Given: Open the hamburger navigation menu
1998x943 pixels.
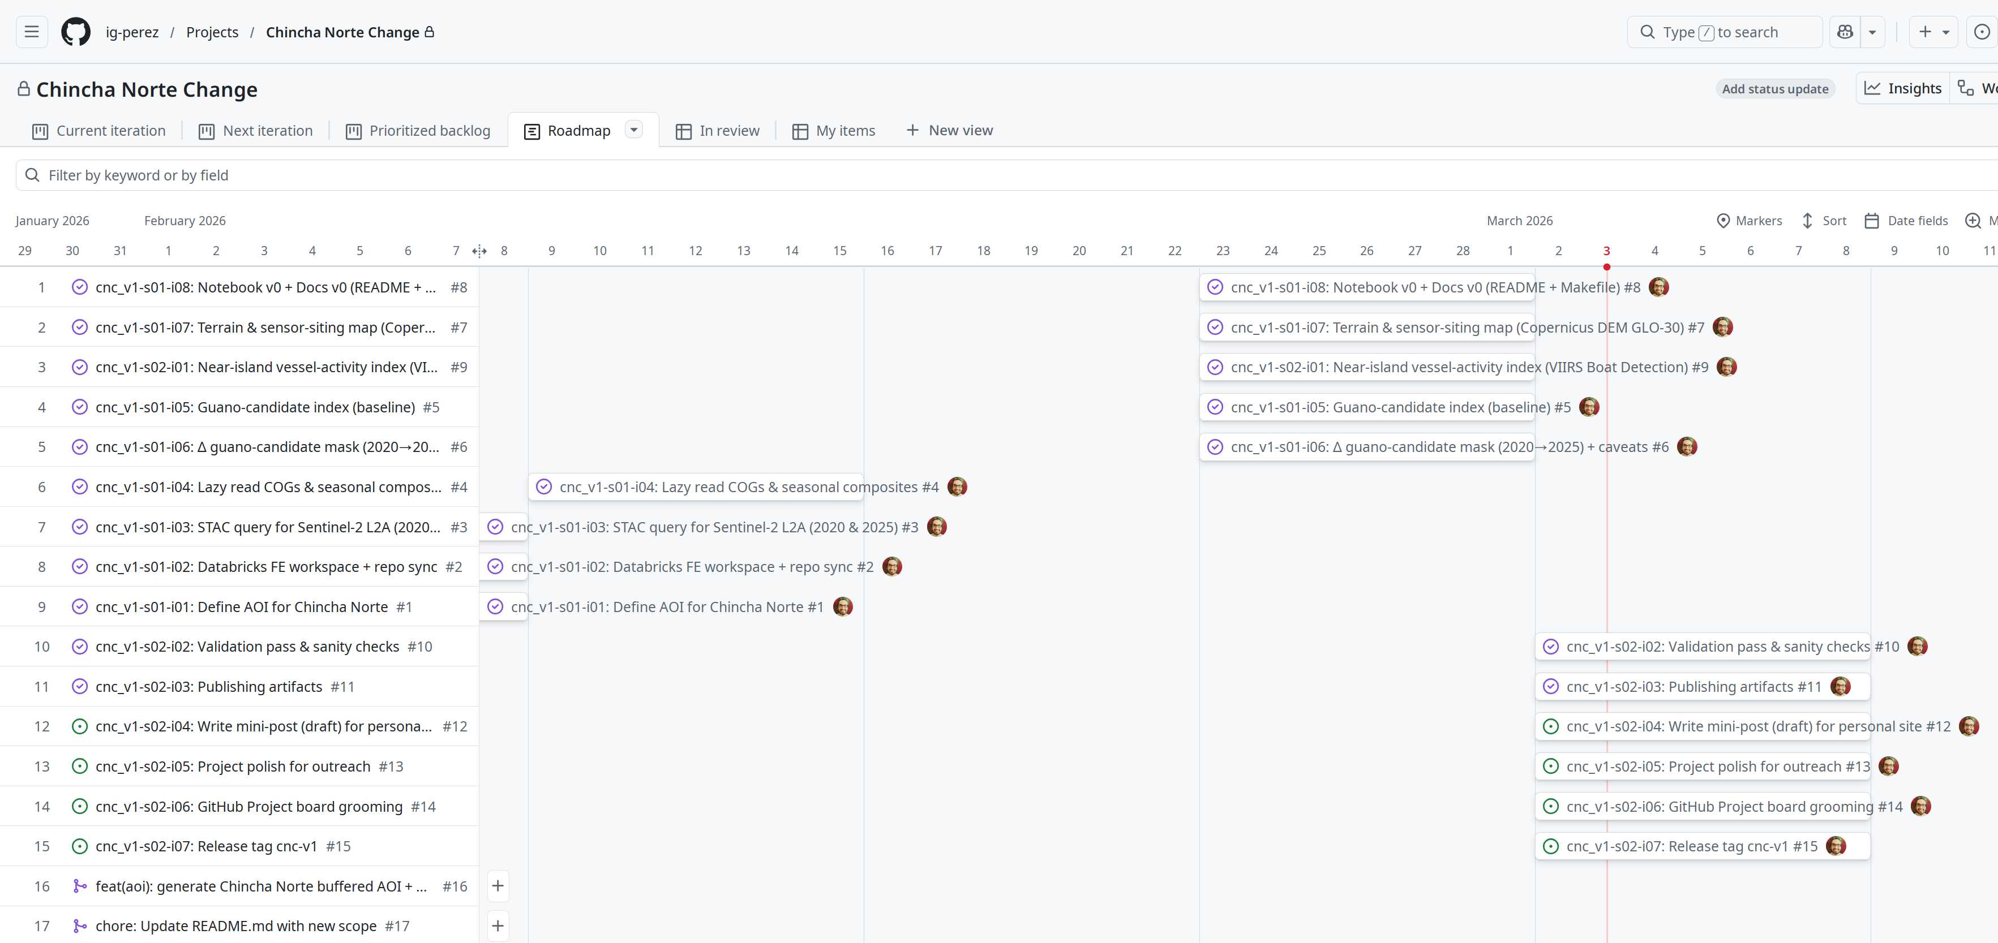Looking at the screenshot, I should click(x=32, y=32).
